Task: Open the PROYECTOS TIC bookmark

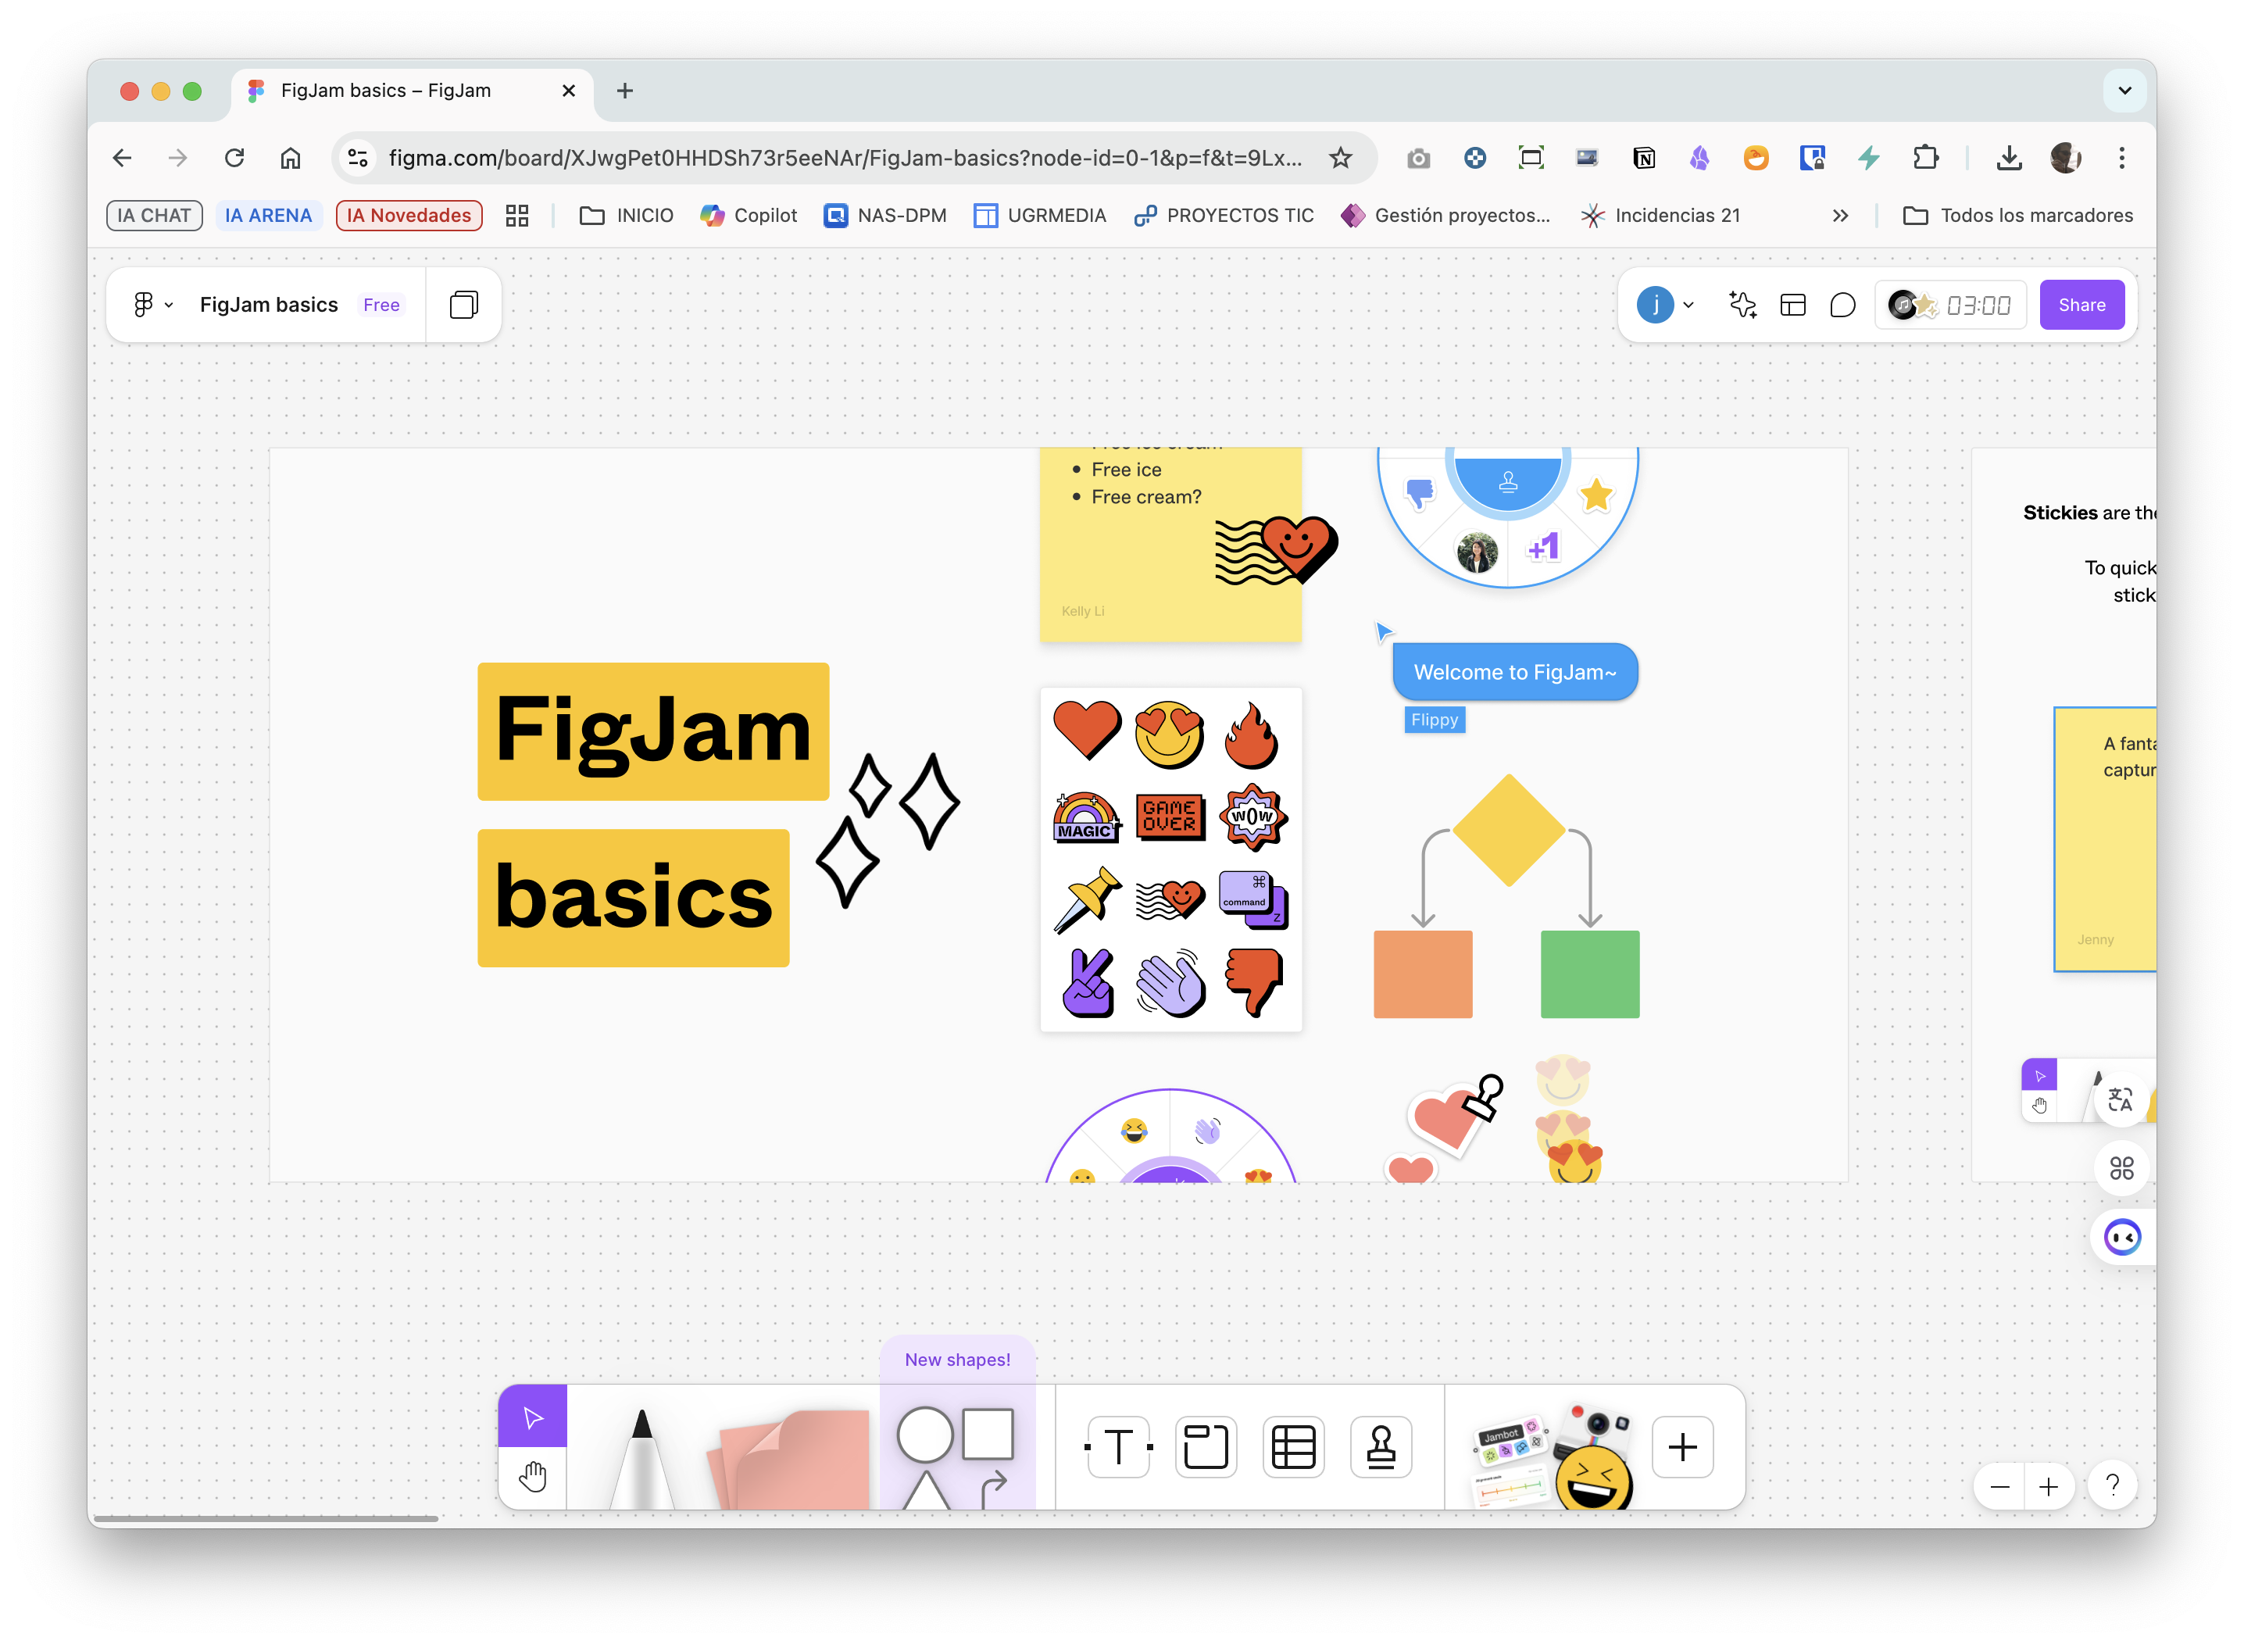Action: pyautogui.click(x=1223, y=215)
